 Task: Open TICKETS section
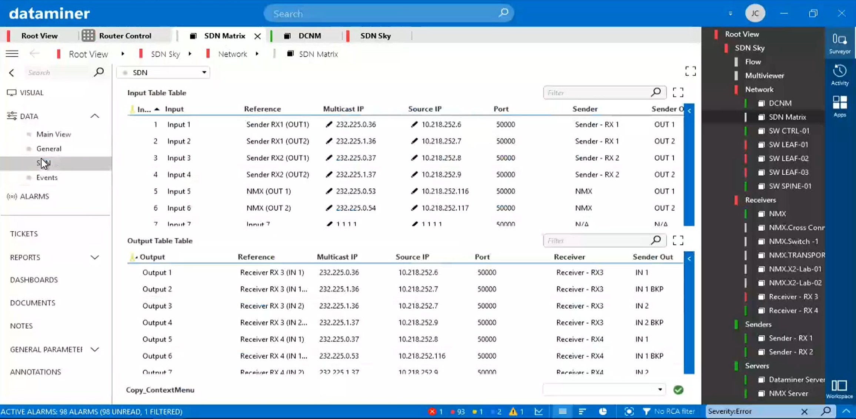(24, 234)
